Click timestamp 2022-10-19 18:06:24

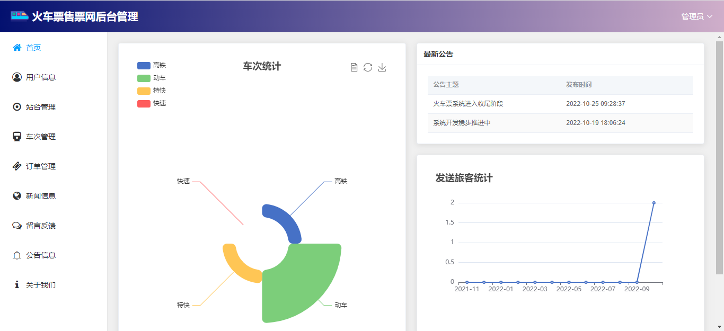pos(596,123)
